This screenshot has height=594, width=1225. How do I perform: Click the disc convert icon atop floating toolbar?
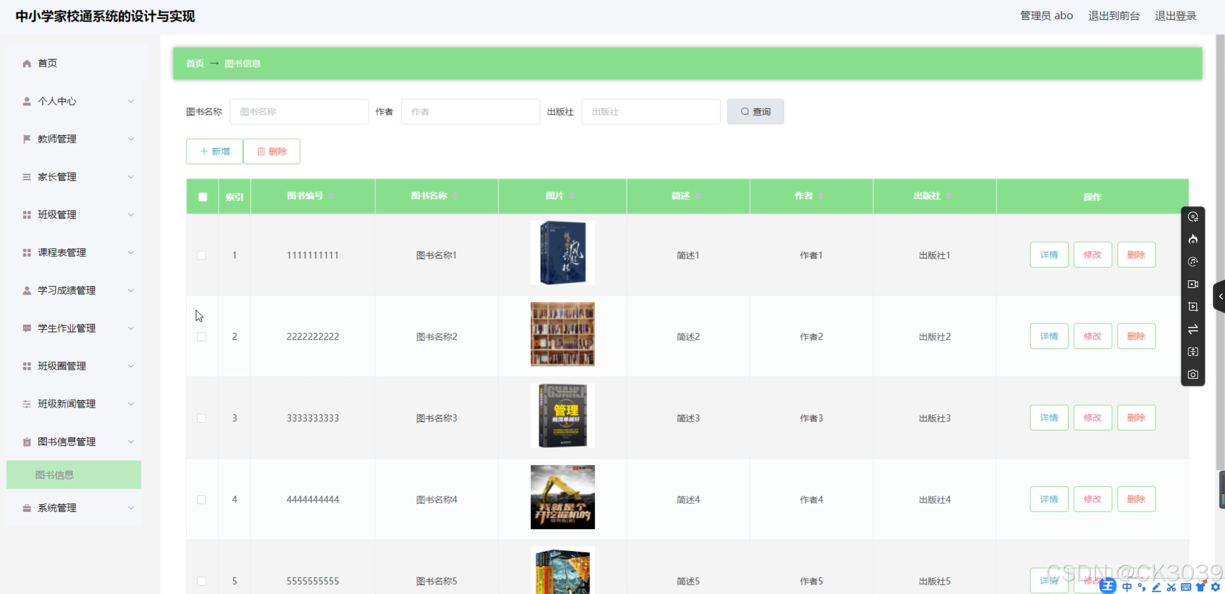pos(1193,217)
